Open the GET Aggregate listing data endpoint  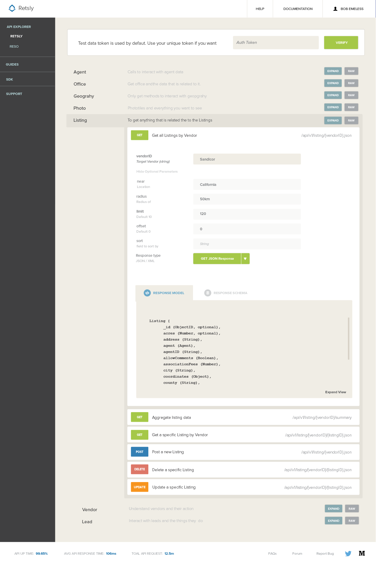(x=243, y=417)
